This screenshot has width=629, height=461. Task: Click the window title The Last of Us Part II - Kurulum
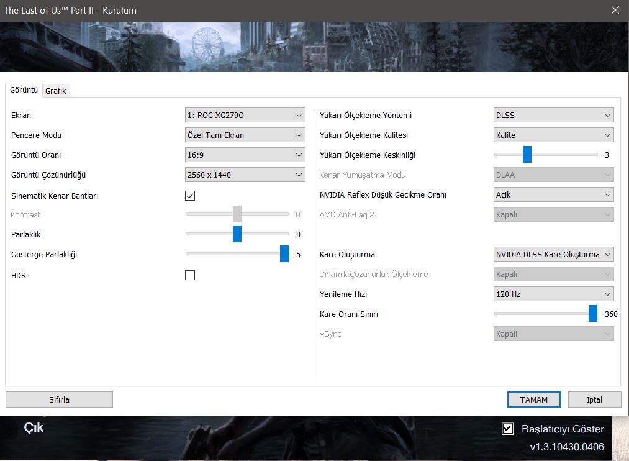click(x=70, y=11)
